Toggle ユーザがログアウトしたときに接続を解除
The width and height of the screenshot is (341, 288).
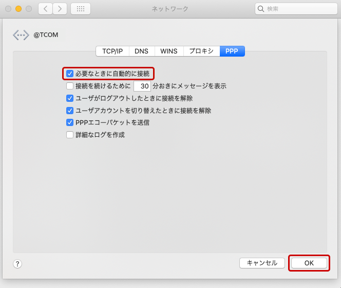[70, 98]
